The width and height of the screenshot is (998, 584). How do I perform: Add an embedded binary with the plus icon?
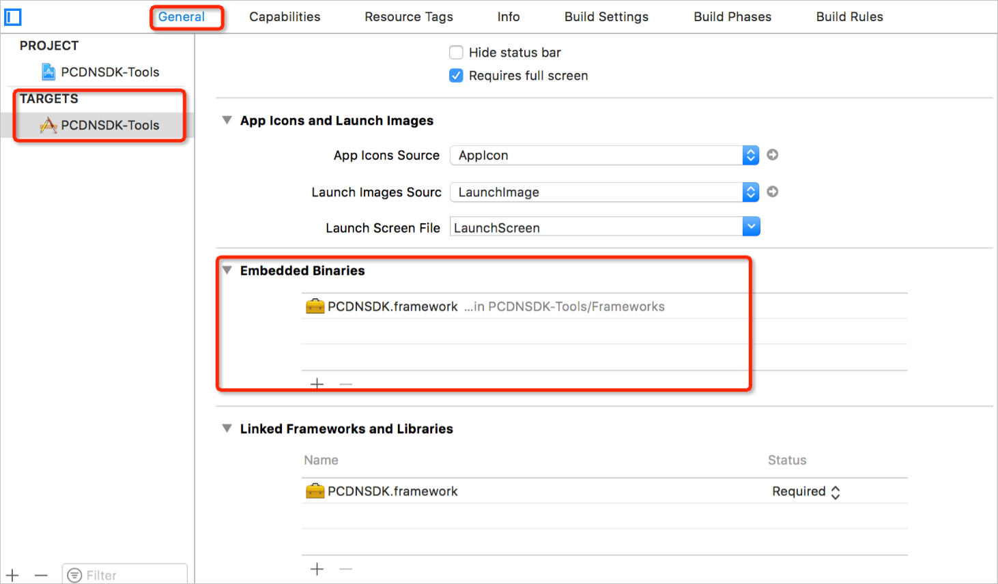317,384
